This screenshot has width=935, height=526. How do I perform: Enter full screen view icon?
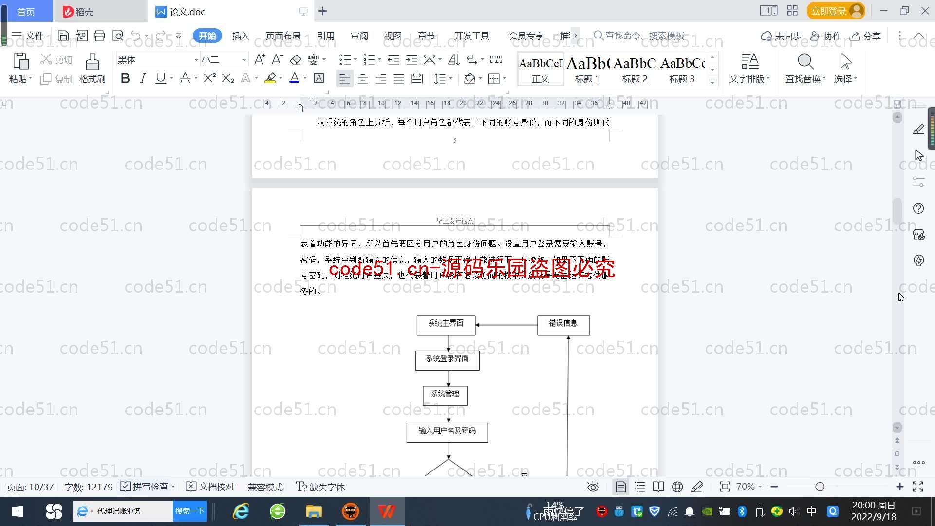pos(918,487)
